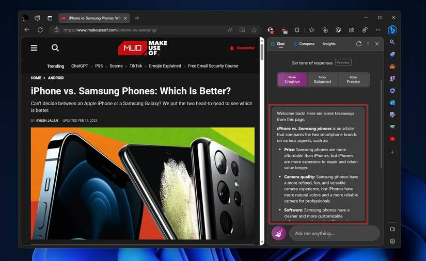
Task: Toggle sidebar visibility panel icon
Action: (x=392, y=229)
